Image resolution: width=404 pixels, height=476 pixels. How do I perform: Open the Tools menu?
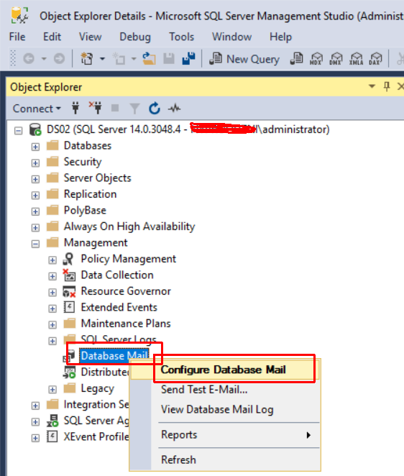click(x=181, y=37)
